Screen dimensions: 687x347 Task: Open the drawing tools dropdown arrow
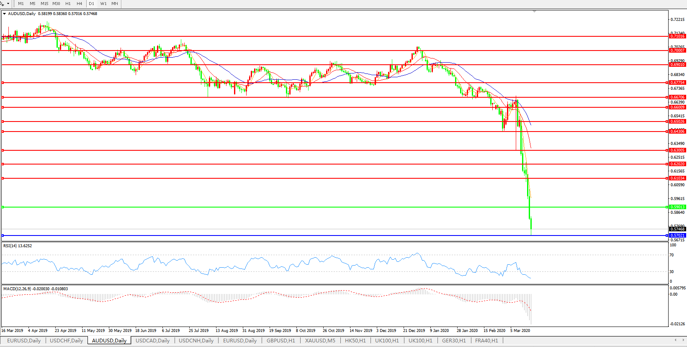tap(8, 4)
